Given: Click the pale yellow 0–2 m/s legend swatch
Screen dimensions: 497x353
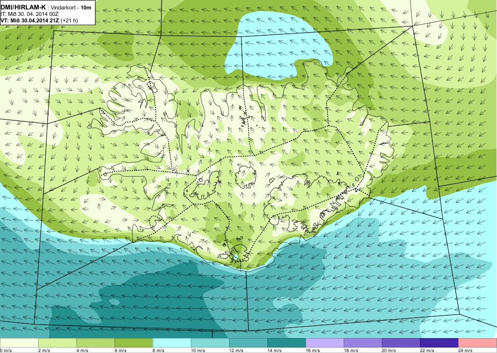Looking at the screenshot, I should (19, 343).
